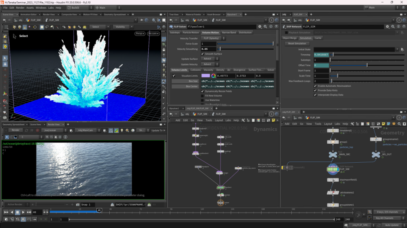Click the gear settings icon on the FLIP Solver header
The image size is (407, 228).
[260, 27]
